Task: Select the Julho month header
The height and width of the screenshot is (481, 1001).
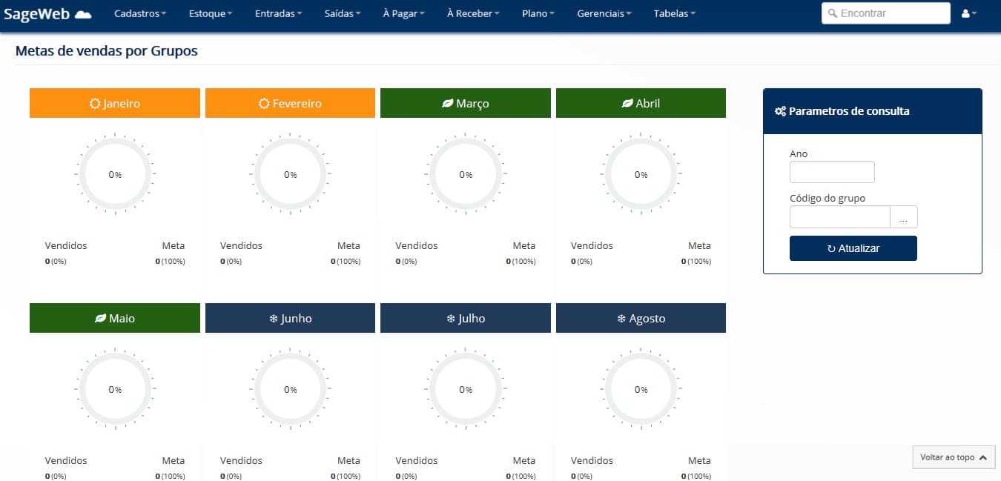Action: point(466,318)
